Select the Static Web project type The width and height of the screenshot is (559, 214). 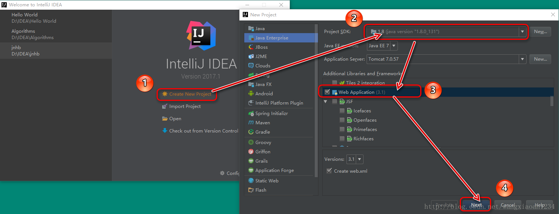click(x=281, y=181)
